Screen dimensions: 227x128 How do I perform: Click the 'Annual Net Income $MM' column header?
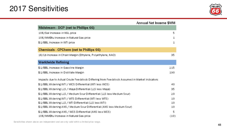pos(156,23)
